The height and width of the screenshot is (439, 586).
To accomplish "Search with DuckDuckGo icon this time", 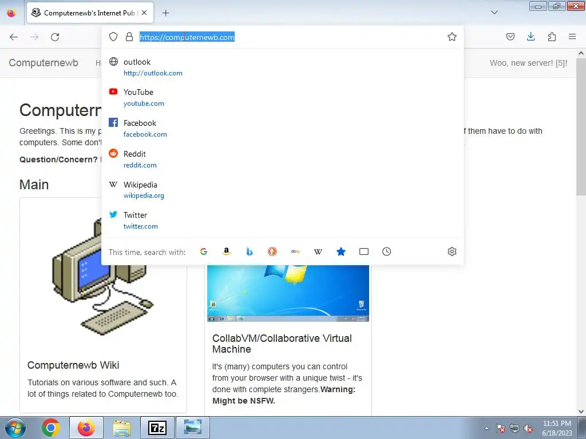I will click(x=272, y=252).
